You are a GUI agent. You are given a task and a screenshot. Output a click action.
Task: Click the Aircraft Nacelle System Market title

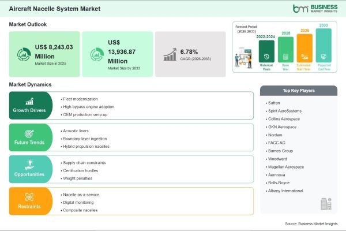pos(55,9)
